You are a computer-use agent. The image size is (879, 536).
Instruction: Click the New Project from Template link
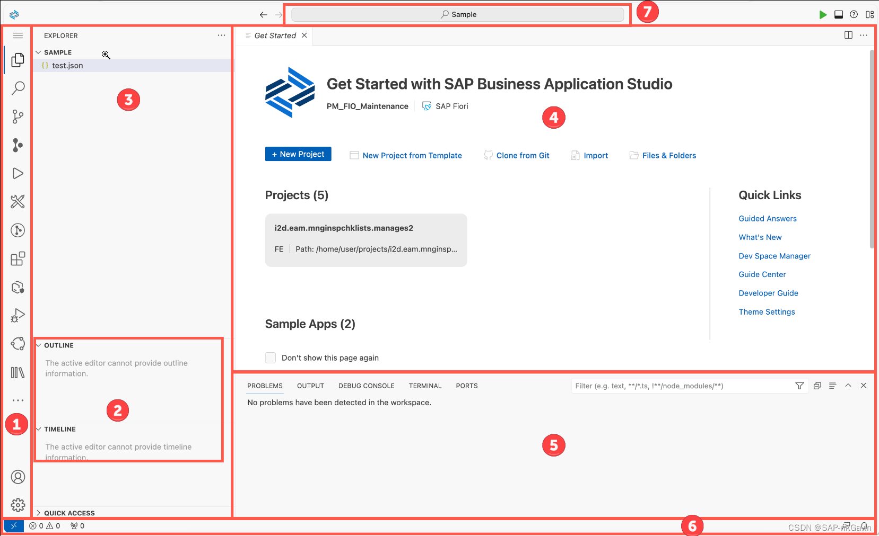[x=412, y=155]
